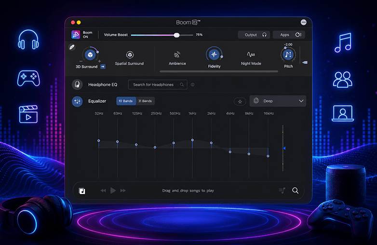Focus the Search for Headphones field
This screenshot has width=377, height=245.
[158, 84]
